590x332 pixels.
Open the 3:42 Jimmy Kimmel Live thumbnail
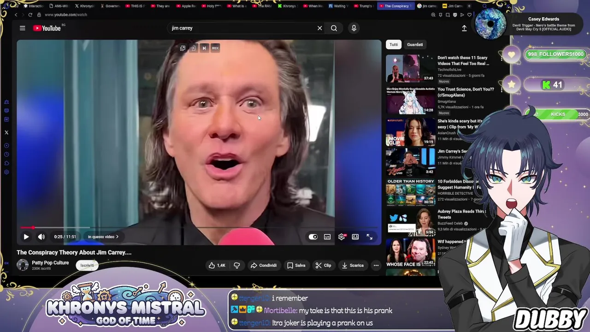pyautogui.click(x=410, y=161)
